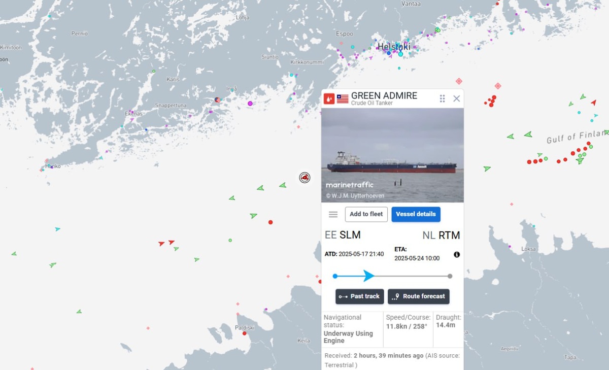Close the GREEN ADMIRE vessel popup
The image size is (609, 370).
(x=457, y=98)
